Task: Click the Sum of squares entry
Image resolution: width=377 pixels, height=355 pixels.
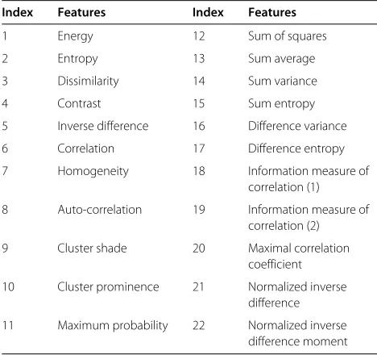Action: click(x=287, y=36)
